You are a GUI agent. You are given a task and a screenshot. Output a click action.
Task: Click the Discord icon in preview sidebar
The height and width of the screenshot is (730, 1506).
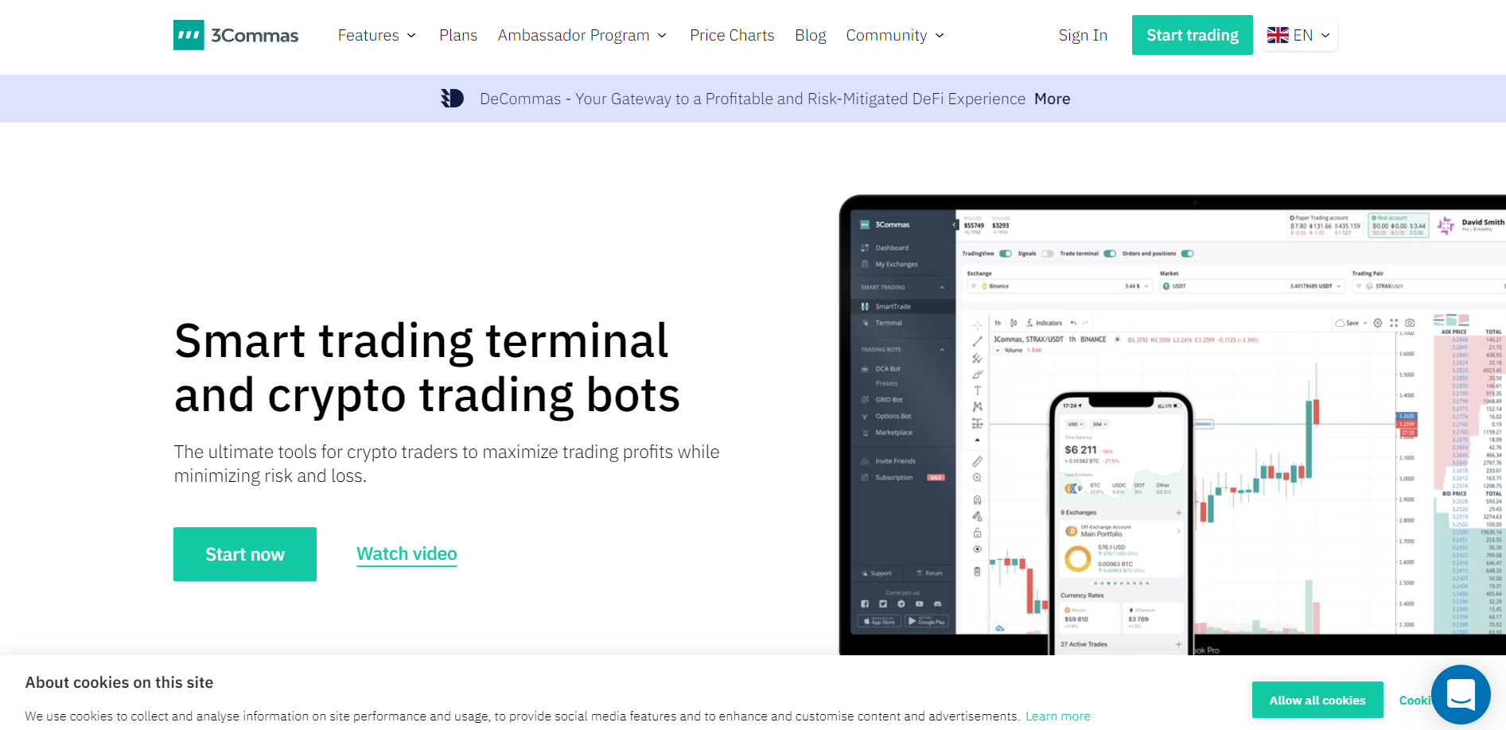pos(937,604)
